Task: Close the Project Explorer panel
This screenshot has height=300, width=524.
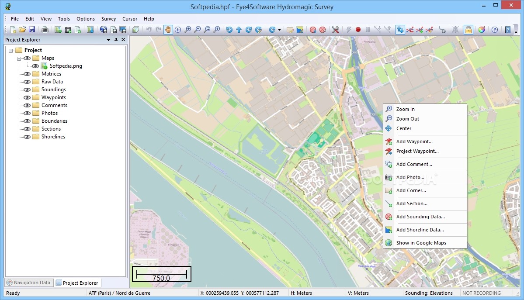Action: [123, 40]
